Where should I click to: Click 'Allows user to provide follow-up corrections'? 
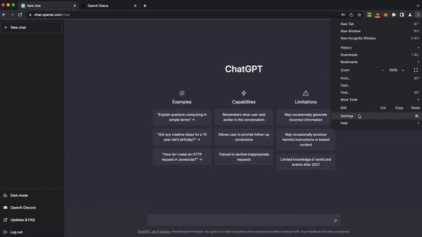[x=244, y=137]
